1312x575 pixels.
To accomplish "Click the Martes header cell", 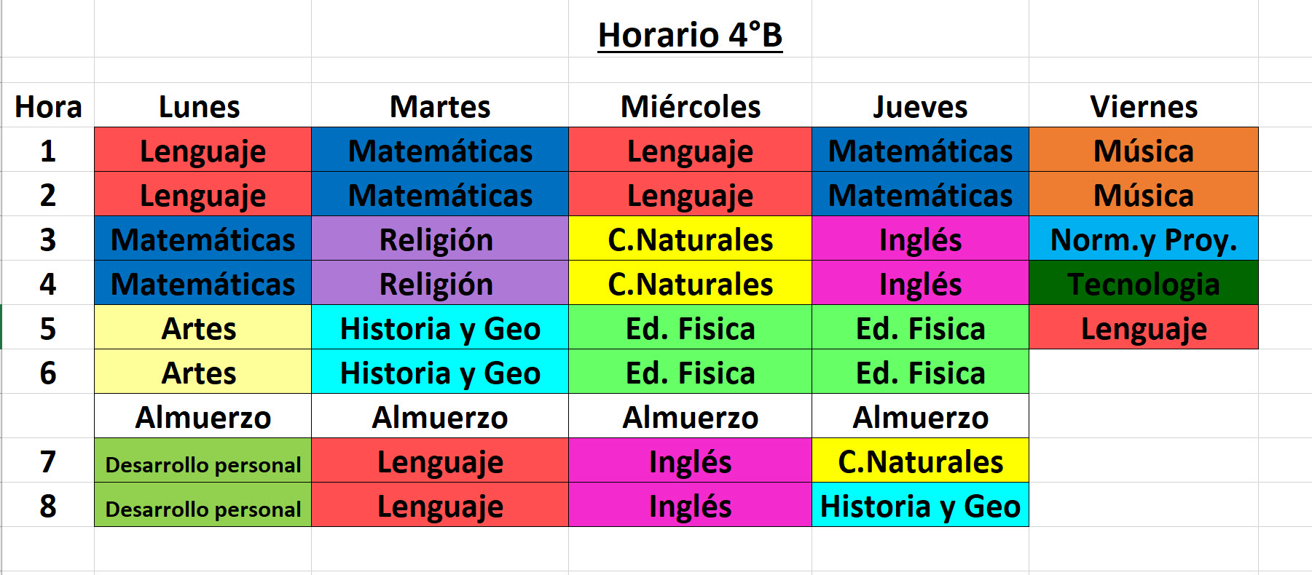I will coord(440,107).
